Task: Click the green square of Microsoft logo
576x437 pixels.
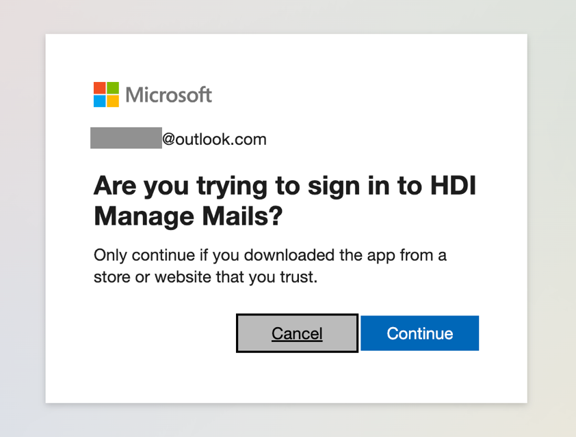Action: tap(113, 88)
